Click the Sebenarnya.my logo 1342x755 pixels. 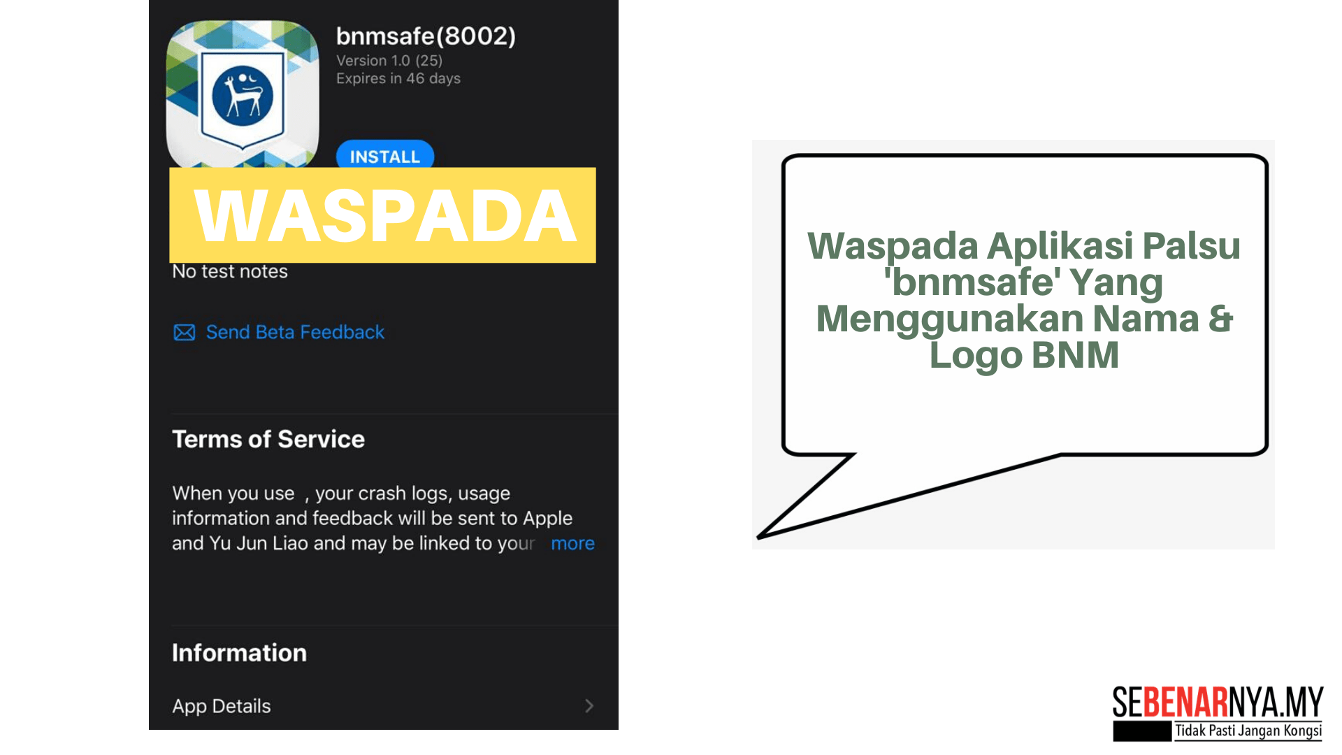pos(1218,713)
